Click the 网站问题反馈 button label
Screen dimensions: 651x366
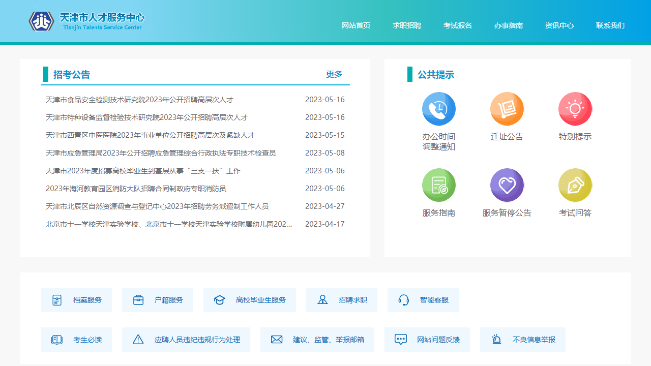coord(438,340)
